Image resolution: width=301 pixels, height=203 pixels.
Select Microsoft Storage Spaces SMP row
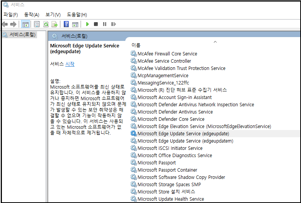click(169, 185)
